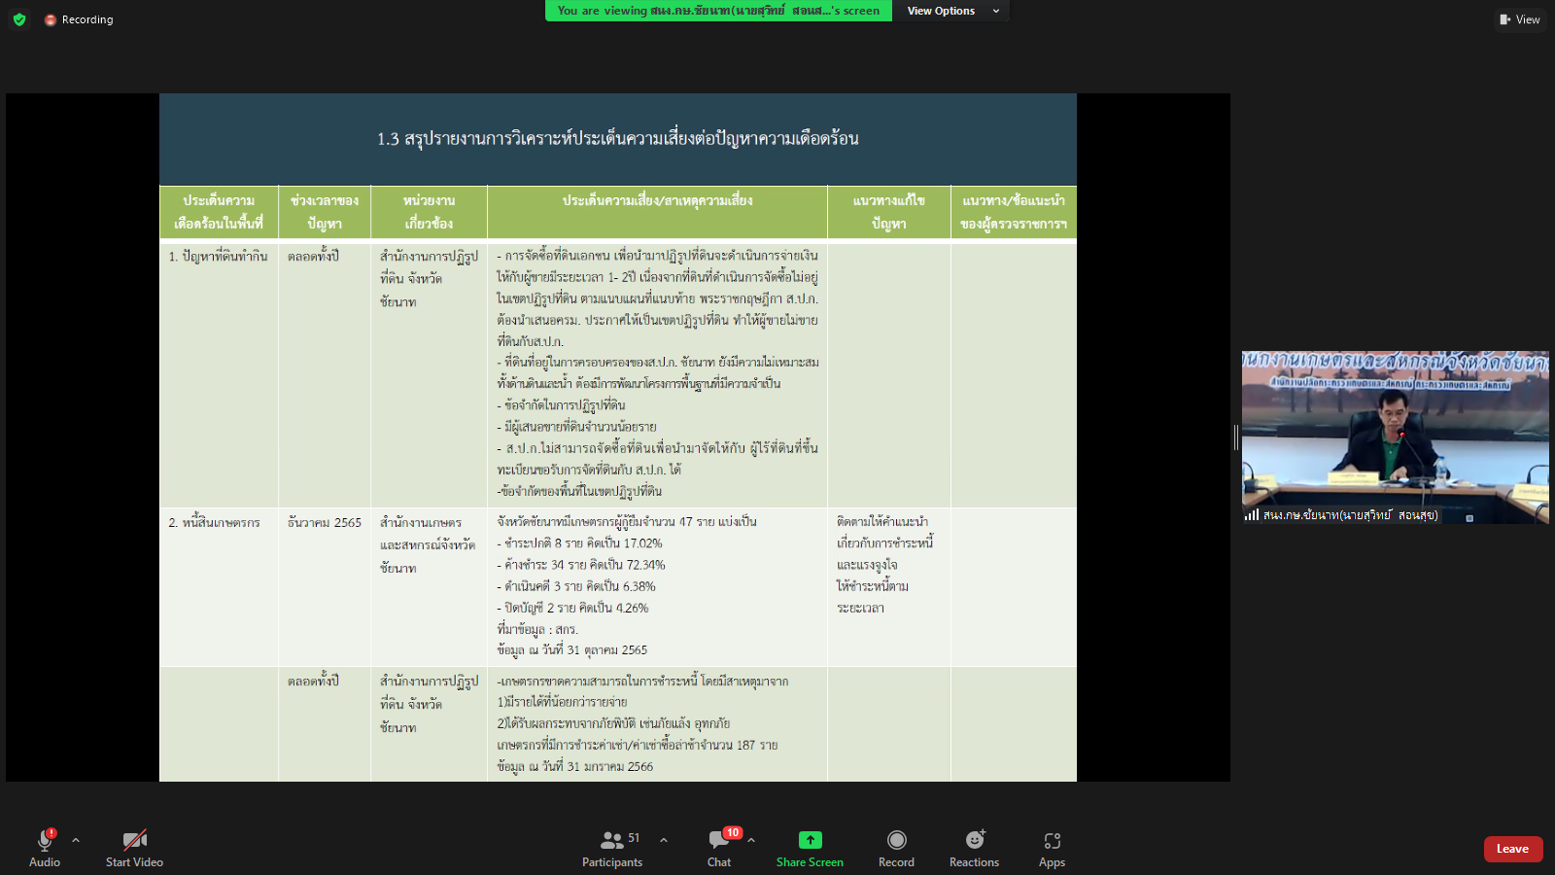Expand the Participants options caret

point(664,840)
